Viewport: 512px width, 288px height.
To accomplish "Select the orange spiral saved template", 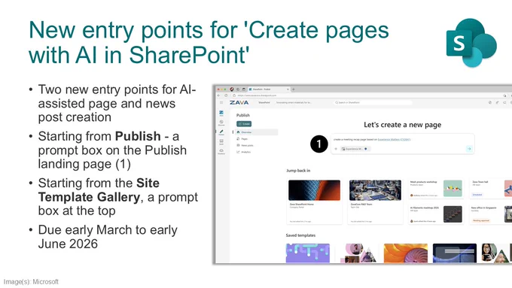I will coord(406,253).
